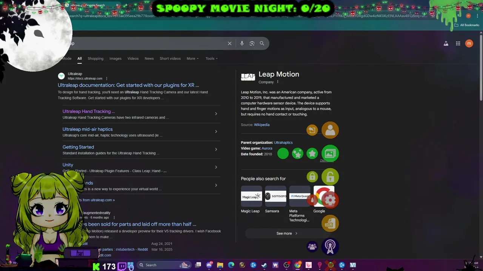
Task: Select the All results tab
Action: pyautogui.click(x=80, y=58)
